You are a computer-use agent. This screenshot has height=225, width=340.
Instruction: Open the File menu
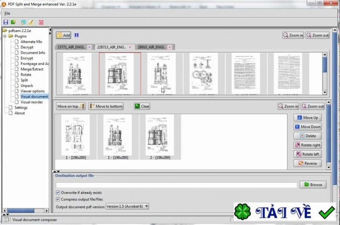(7, 14)
